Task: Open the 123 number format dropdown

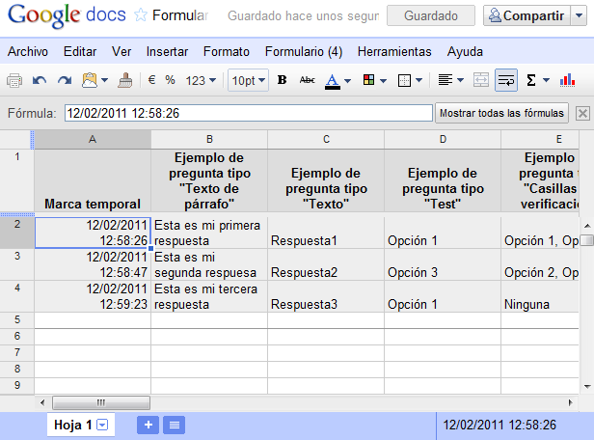Action: point(201,80)
